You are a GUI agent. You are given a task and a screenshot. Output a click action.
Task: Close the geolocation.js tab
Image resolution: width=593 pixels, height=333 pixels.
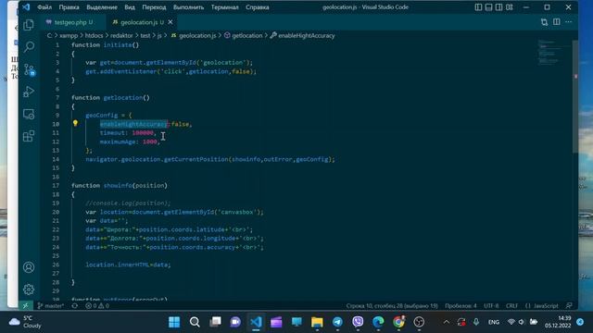click(x=170, y=22)
